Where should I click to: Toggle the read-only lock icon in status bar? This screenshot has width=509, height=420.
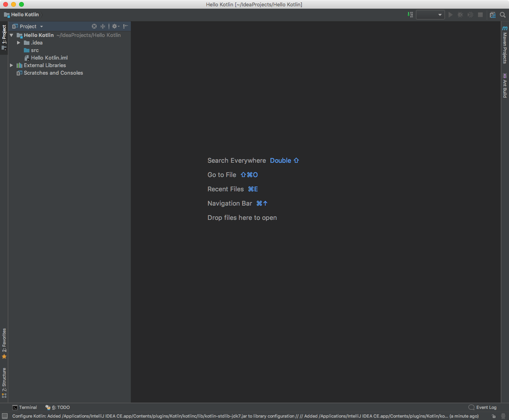[494, 416]
